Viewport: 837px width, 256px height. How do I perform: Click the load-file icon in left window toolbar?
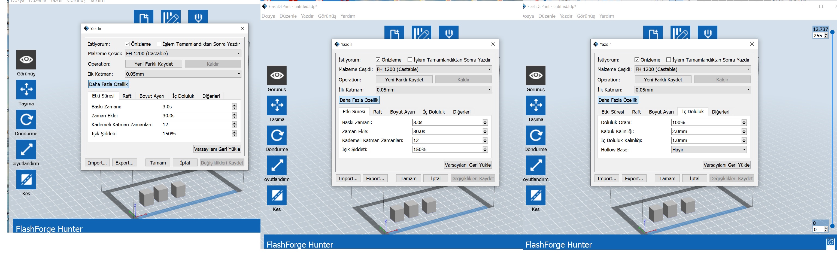(x=144, y=17)
